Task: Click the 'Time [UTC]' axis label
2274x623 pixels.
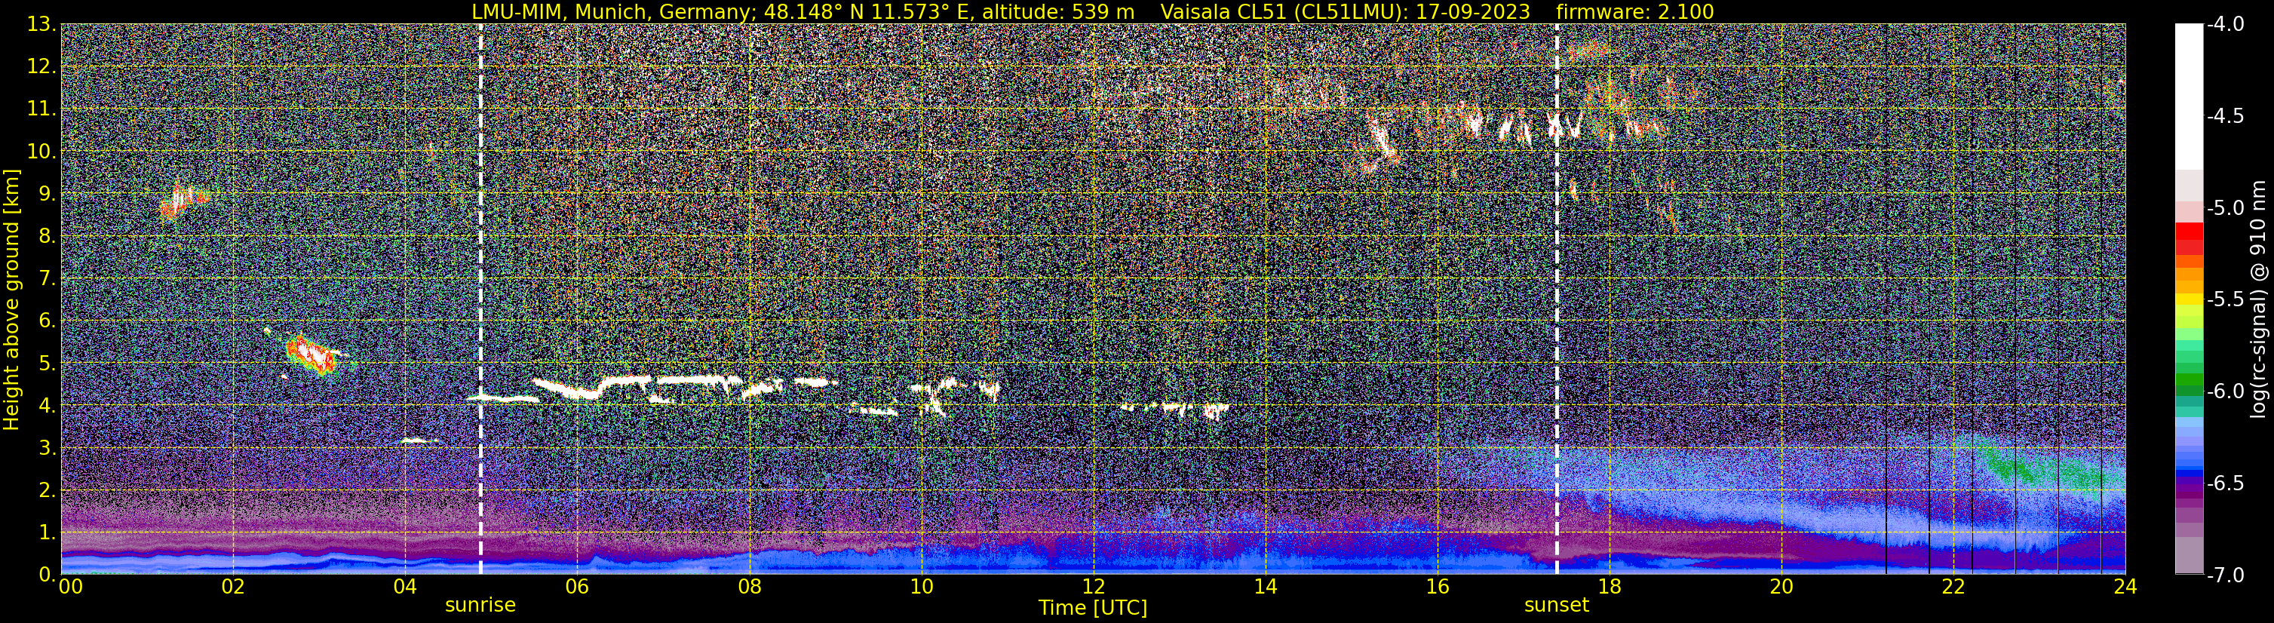Action: coord(1093,608)
